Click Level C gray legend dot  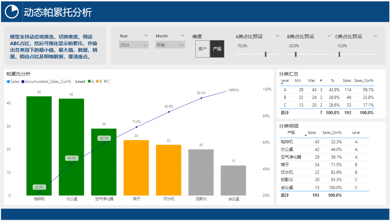click(105, 82)
